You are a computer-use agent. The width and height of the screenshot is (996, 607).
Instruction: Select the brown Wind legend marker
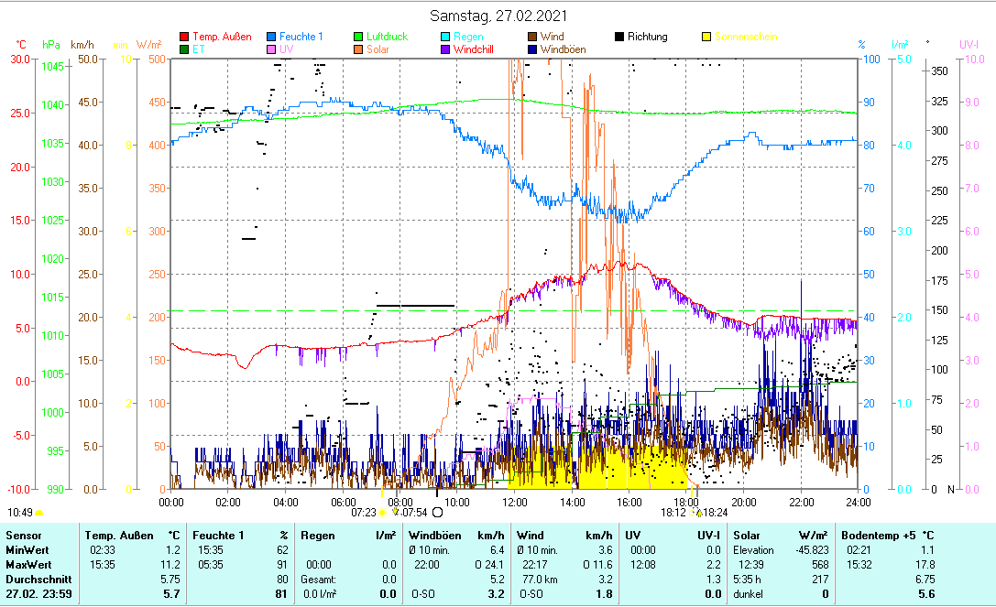point(533,37)
